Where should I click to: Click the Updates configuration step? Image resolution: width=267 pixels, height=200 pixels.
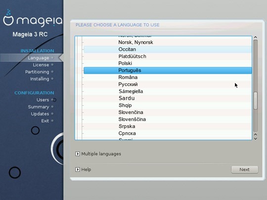pos(40,114)
